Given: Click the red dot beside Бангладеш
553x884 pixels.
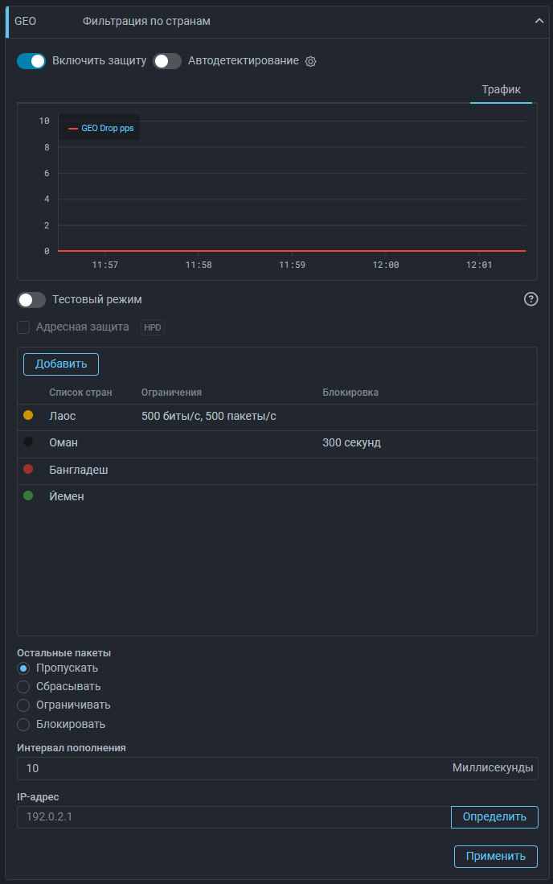Looking at the screenshot, I should coord(28,470).
